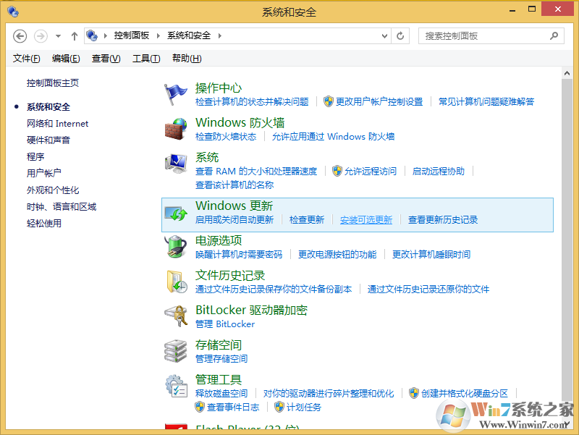
Task: Click the back navigation arrow
Action: click(20, 35)
